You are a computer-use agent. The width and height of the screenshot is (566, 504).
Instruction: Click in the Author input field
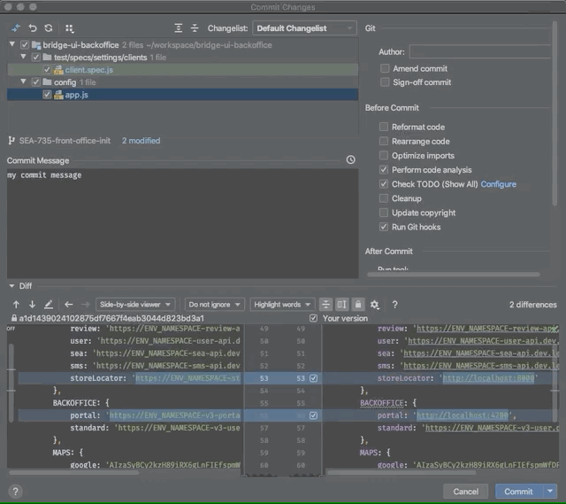point(478,52)
